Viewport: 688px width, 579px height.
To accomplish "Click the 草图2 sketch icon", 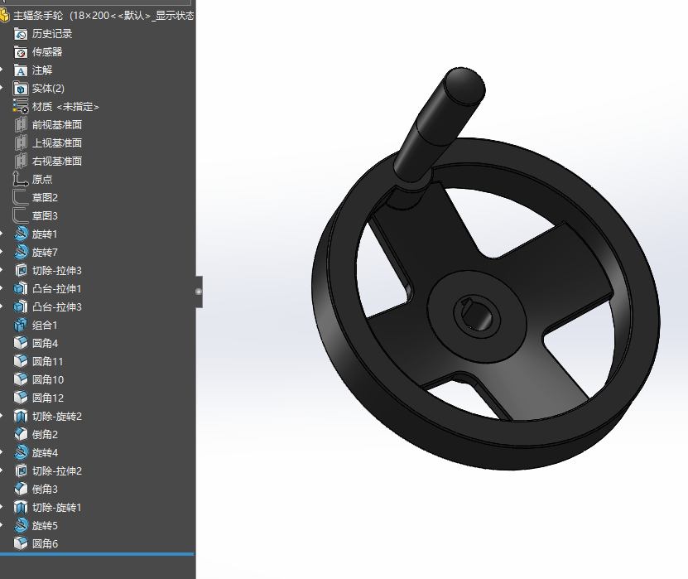I will pyautogui.click(x=20, y=198).
